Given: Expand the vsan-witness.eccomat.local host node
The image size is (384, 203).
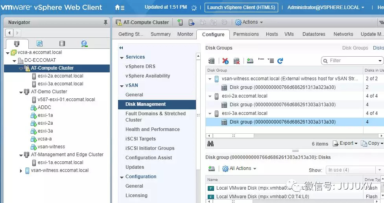Looking at the screenshot, I should pyautogui.click(x=21, y=171).
